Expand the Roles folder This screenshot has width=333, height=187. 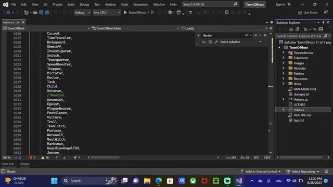coord(284,84)
